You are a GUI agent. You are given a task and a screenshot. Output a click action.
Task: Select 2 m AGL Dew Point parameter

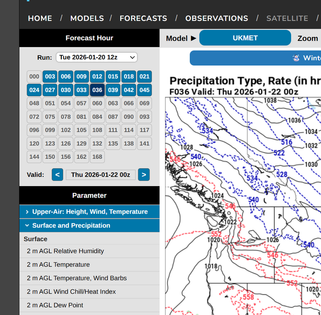55,305
